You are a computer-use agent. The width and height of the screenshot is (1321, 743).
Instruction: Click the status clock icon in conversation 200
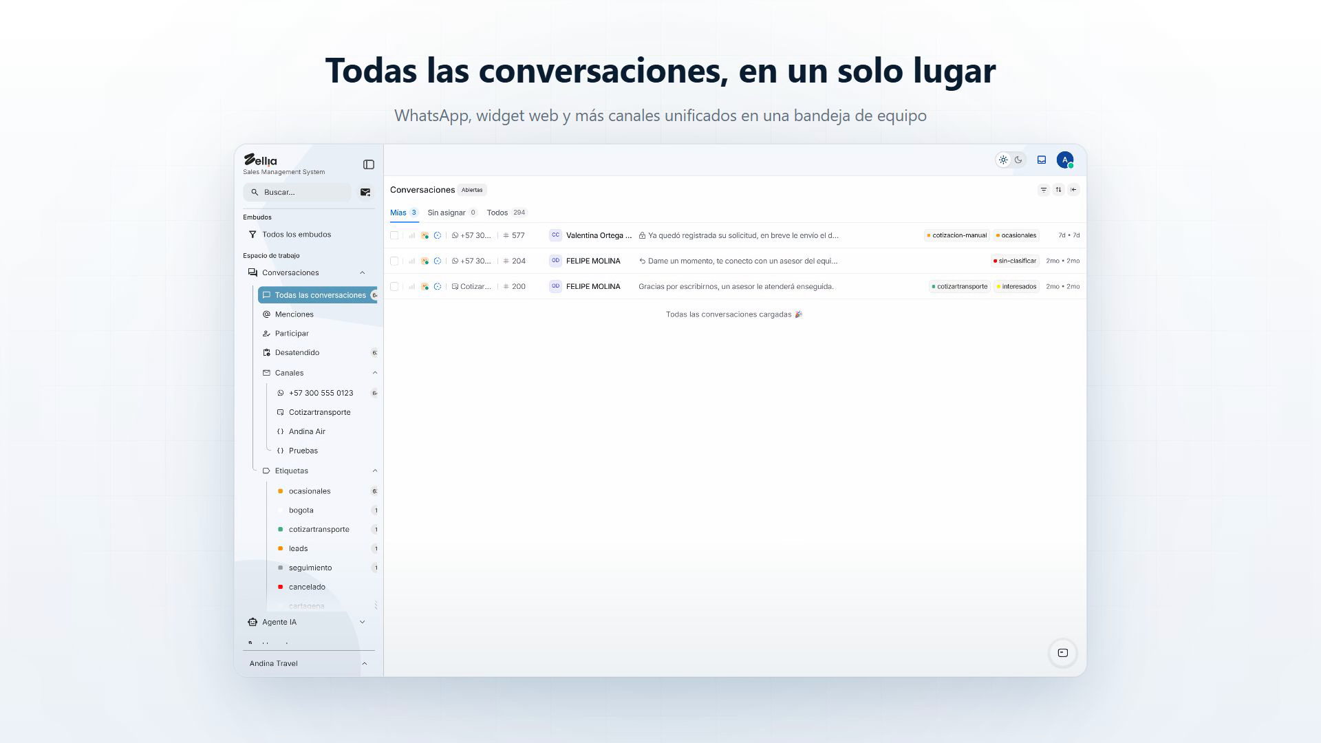point(438,286)
